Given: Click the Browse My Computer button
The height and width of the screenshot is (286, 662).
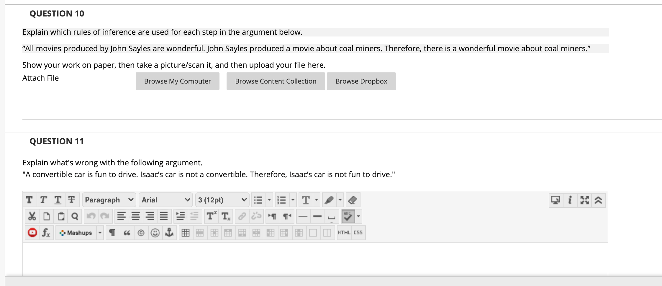Looking at the screenshot, I should [177, 81].
